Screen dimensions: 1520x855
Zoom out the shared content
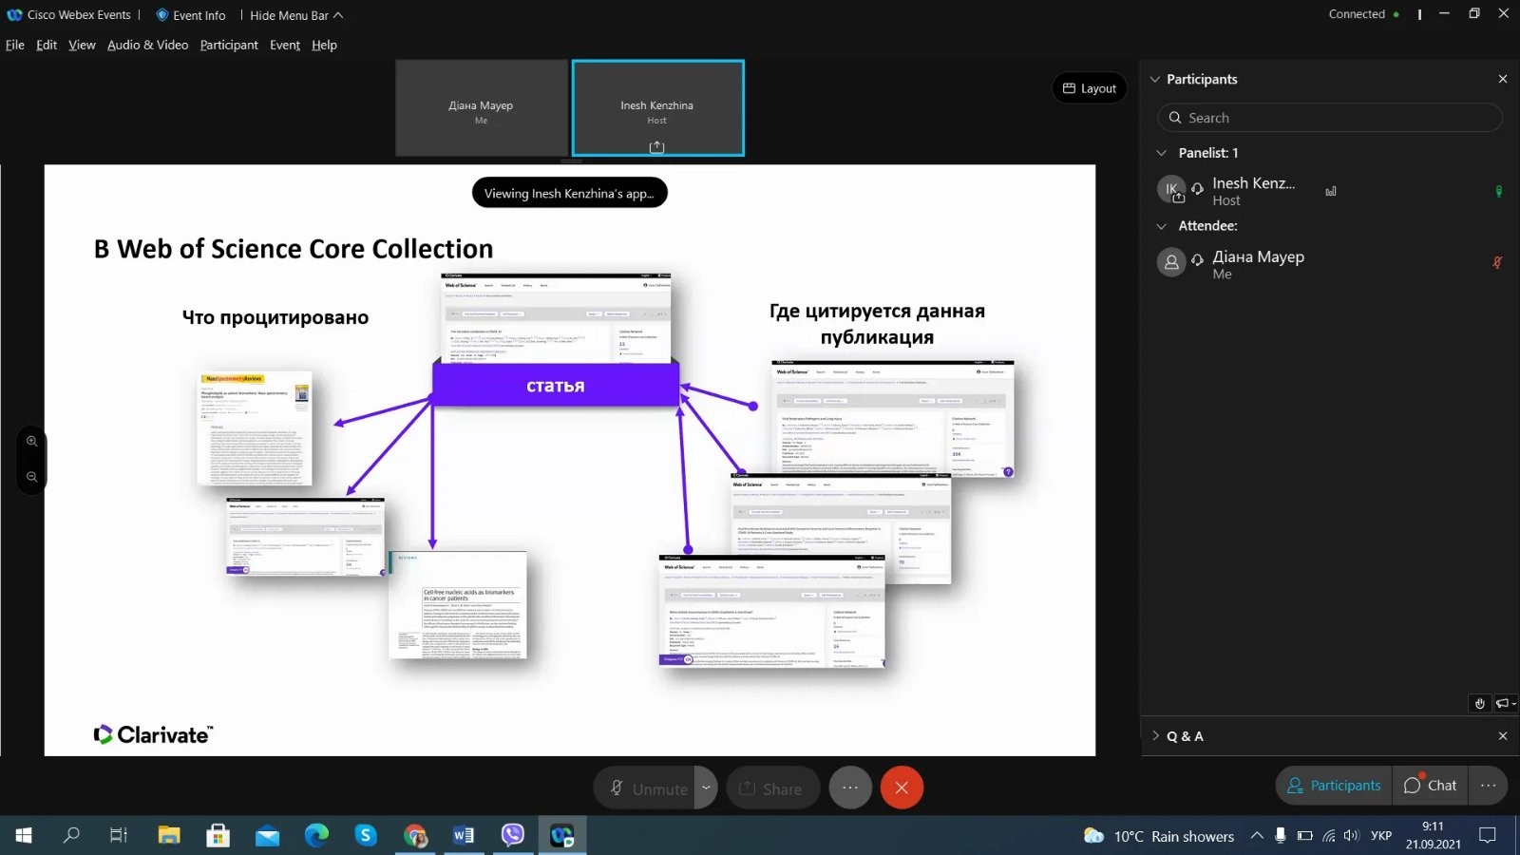[x=31, y=477]
